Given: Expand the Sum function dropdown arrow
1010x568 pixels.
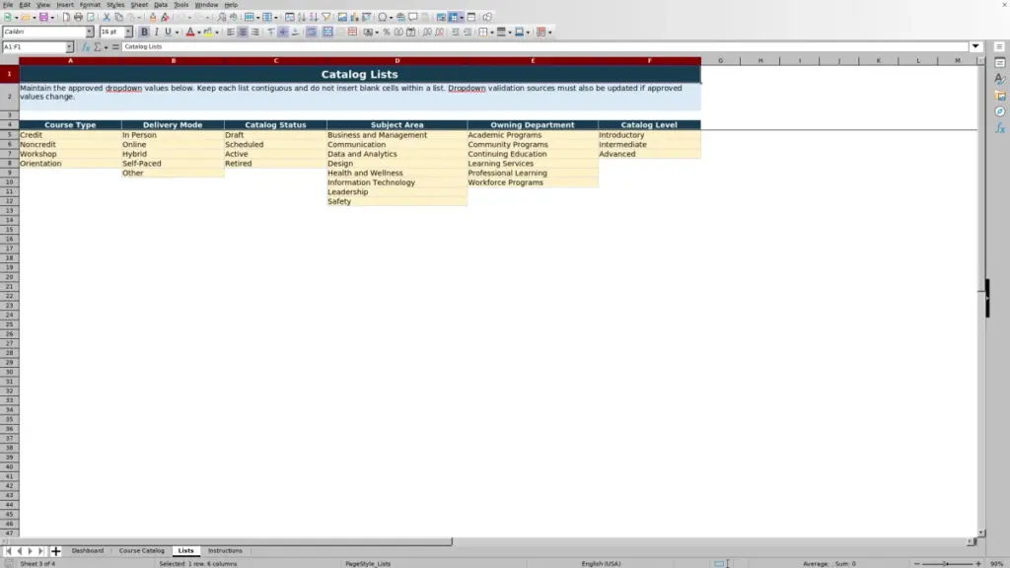Looking at the screenshot, I should (x=106, y=47).
